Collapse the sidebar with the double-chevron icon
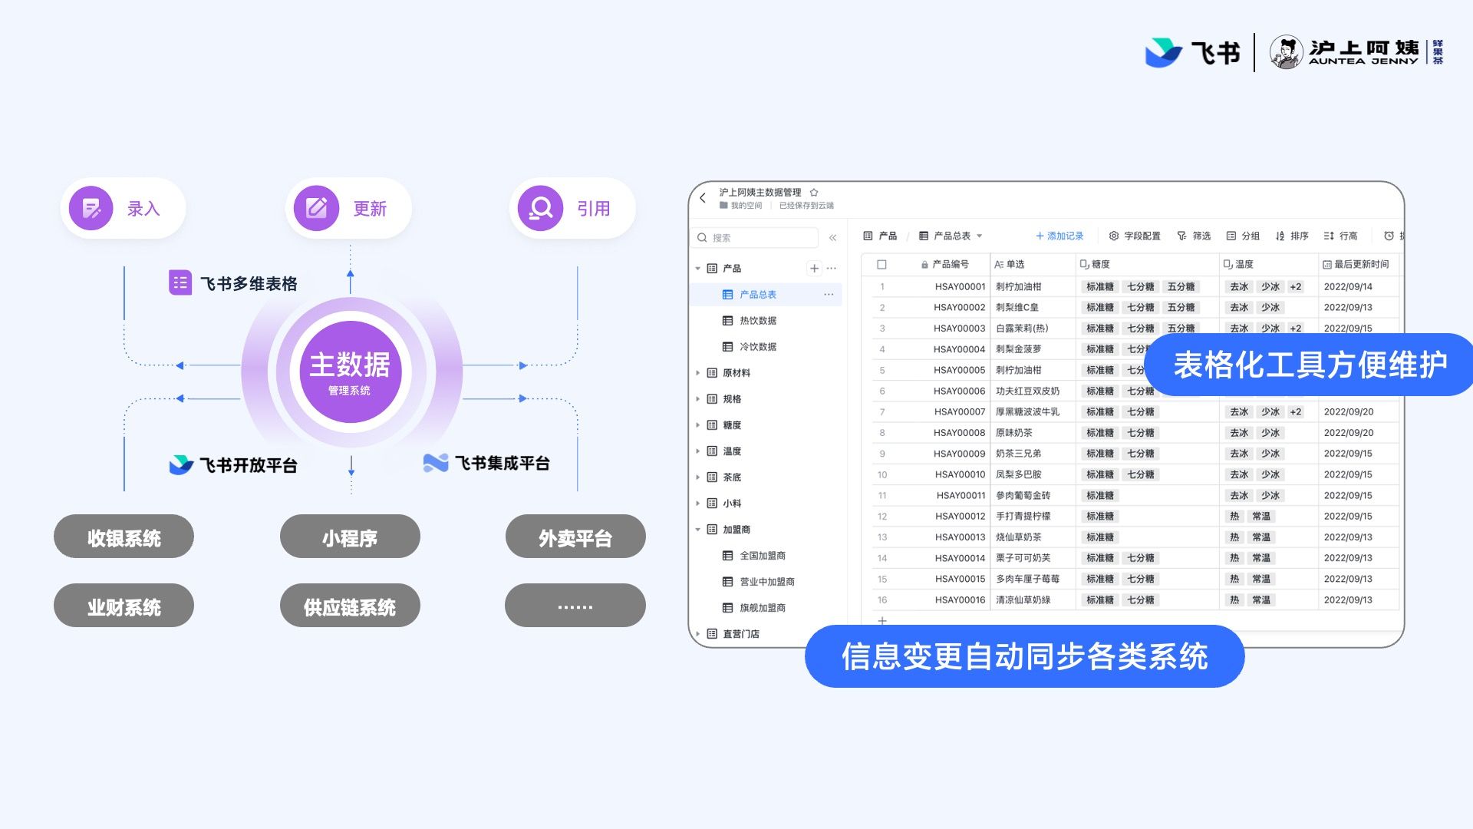 832,238
